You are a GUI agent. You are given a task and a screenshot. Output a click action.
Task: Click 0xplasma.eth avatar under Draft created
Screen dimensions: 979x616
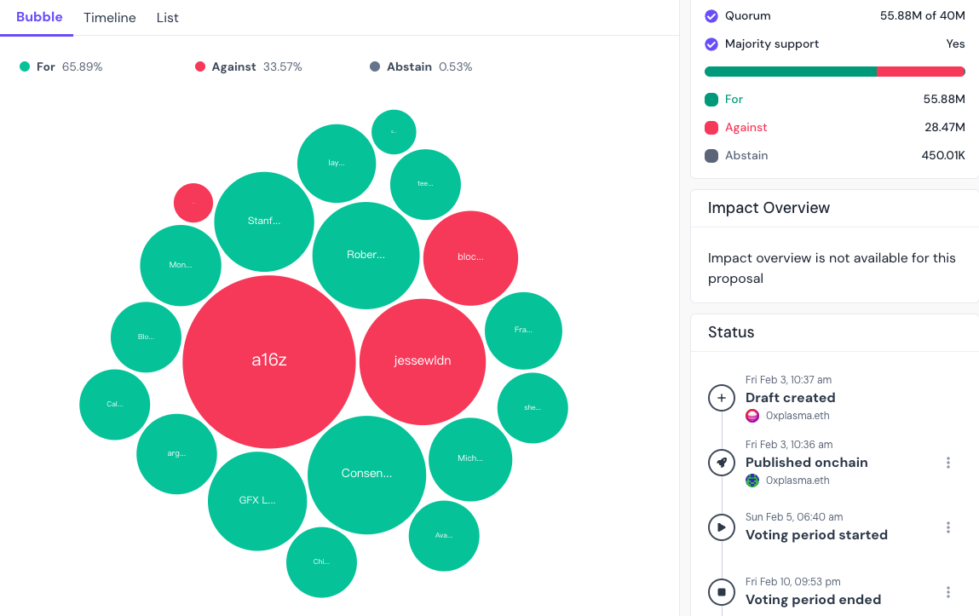752,416
